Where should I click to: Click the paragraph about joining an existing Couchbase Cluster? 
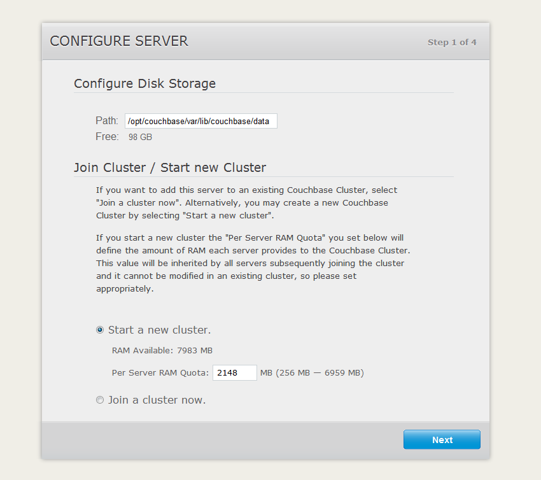point(247,203)
